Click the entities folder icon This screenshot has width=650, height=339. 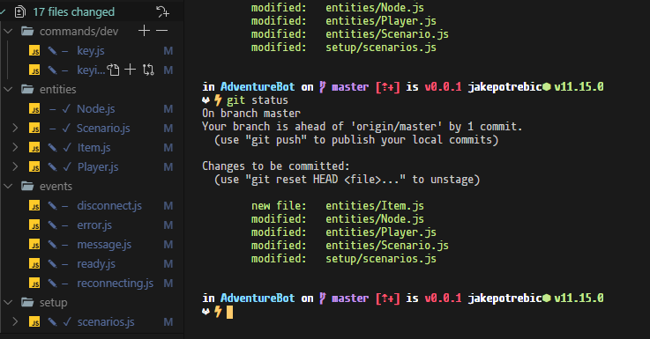[27, 89]
